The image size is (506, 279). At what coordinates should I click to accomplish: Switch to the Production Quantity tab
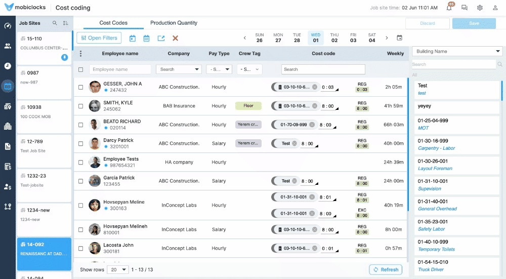(174, 23)
